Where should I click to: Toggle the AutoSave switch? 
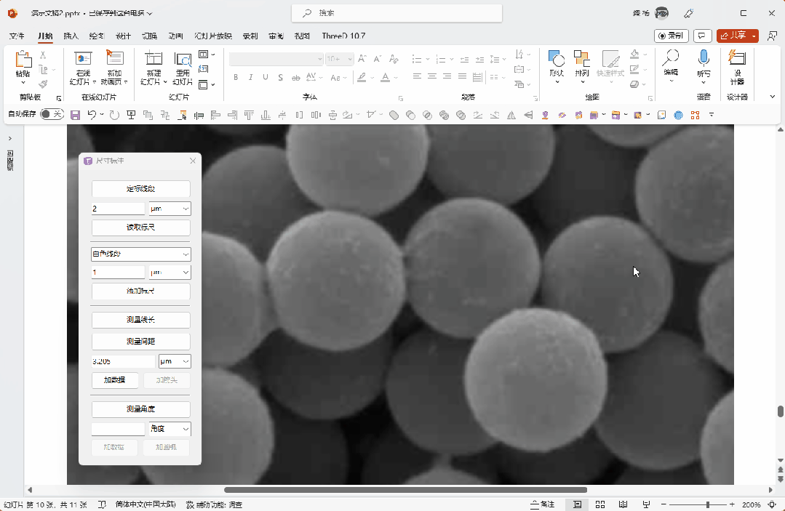pyautogui.click(x=52, y=114)
